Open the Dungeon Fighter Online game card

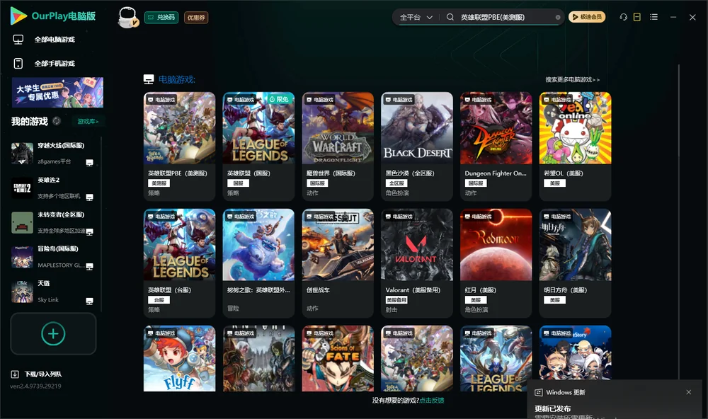(496, 147)
